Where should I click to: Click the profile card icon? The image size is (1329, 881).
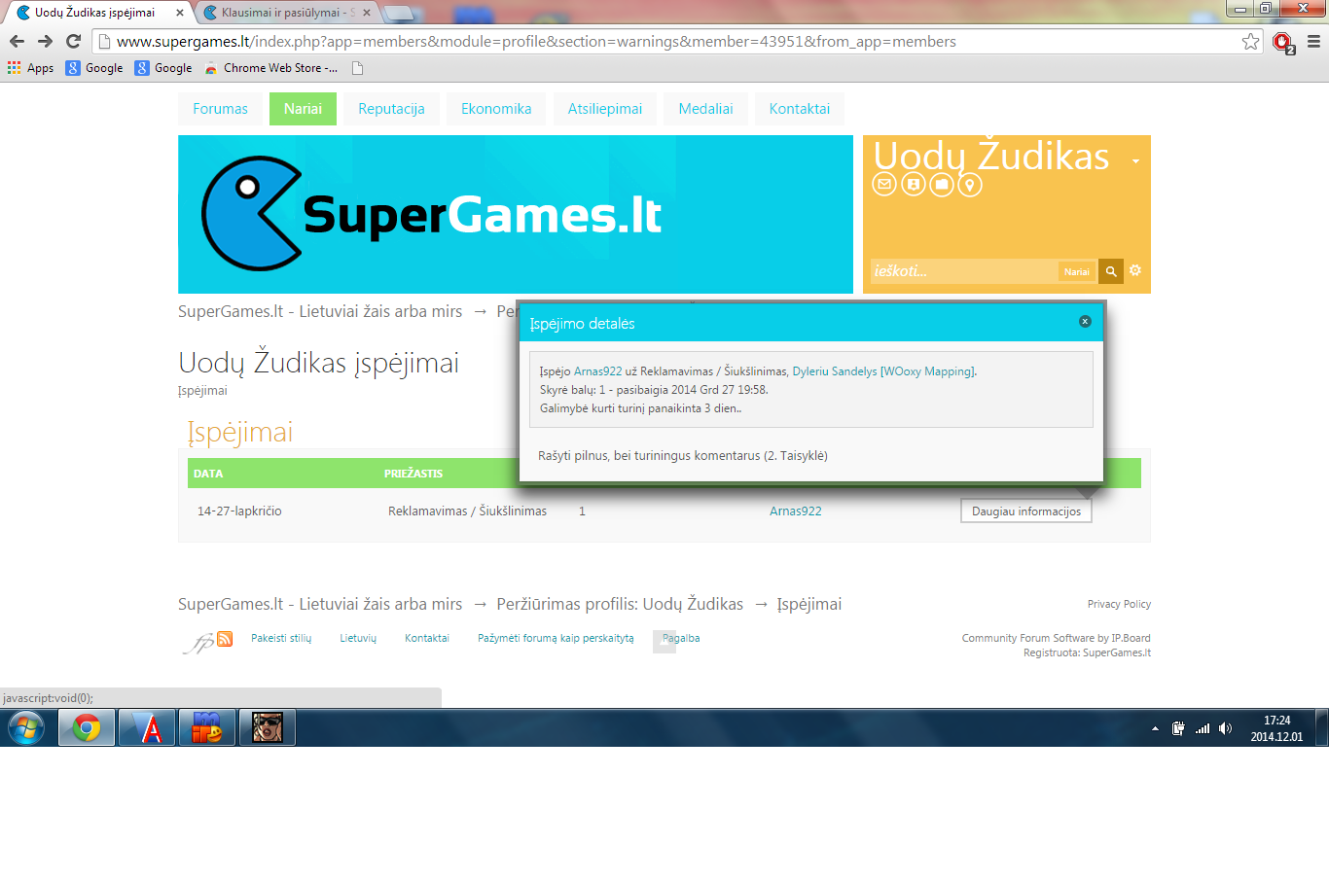[x=913, y=184]
